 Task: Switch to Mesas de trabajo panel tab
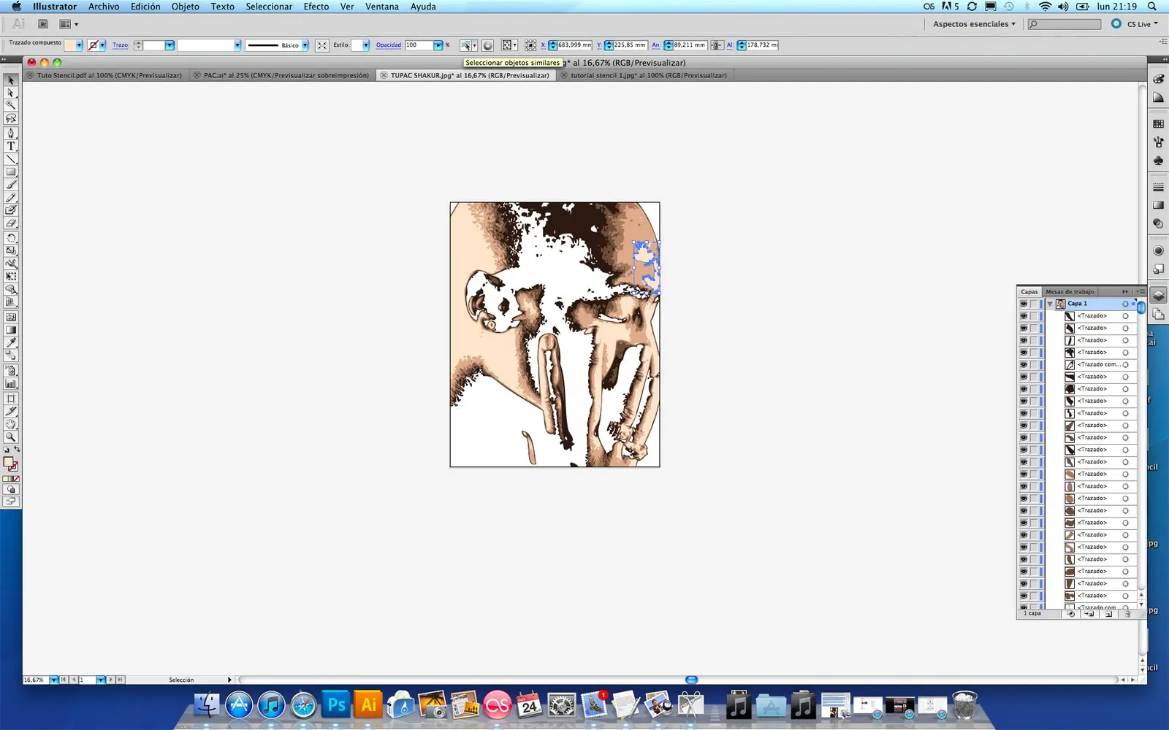pyautogui.click(x=1070, y=292)
